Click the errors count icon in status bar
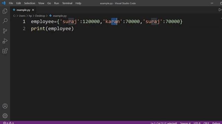 coord(5,123)
